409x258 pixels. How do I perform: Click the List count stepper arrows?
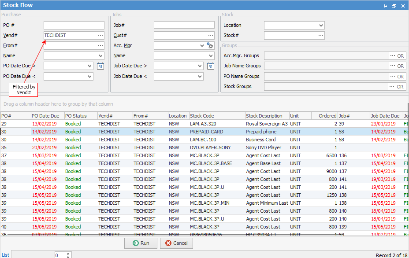(68, 255)
